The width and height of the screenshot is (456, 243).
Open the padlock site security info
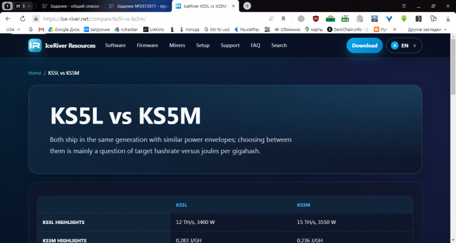coord(36,19)
